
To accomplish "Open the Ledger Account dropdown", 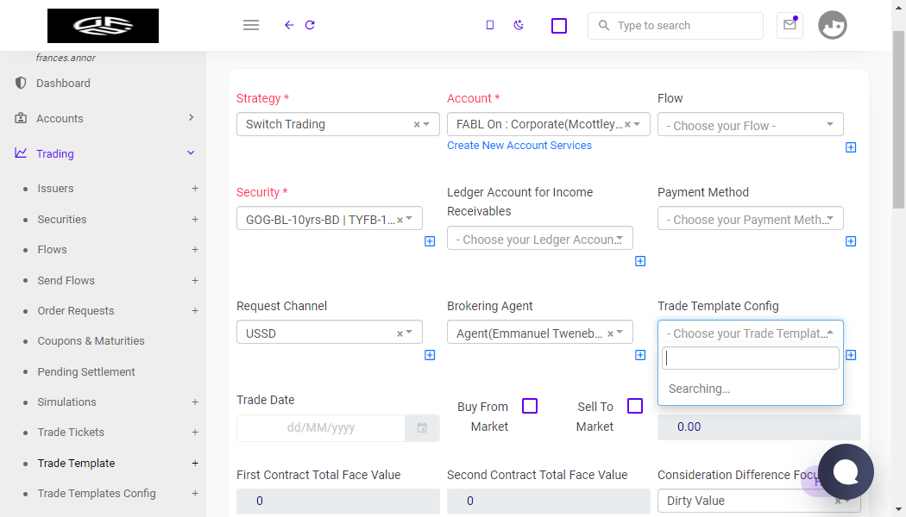I will pyautogui.click(x=539, y=238).
